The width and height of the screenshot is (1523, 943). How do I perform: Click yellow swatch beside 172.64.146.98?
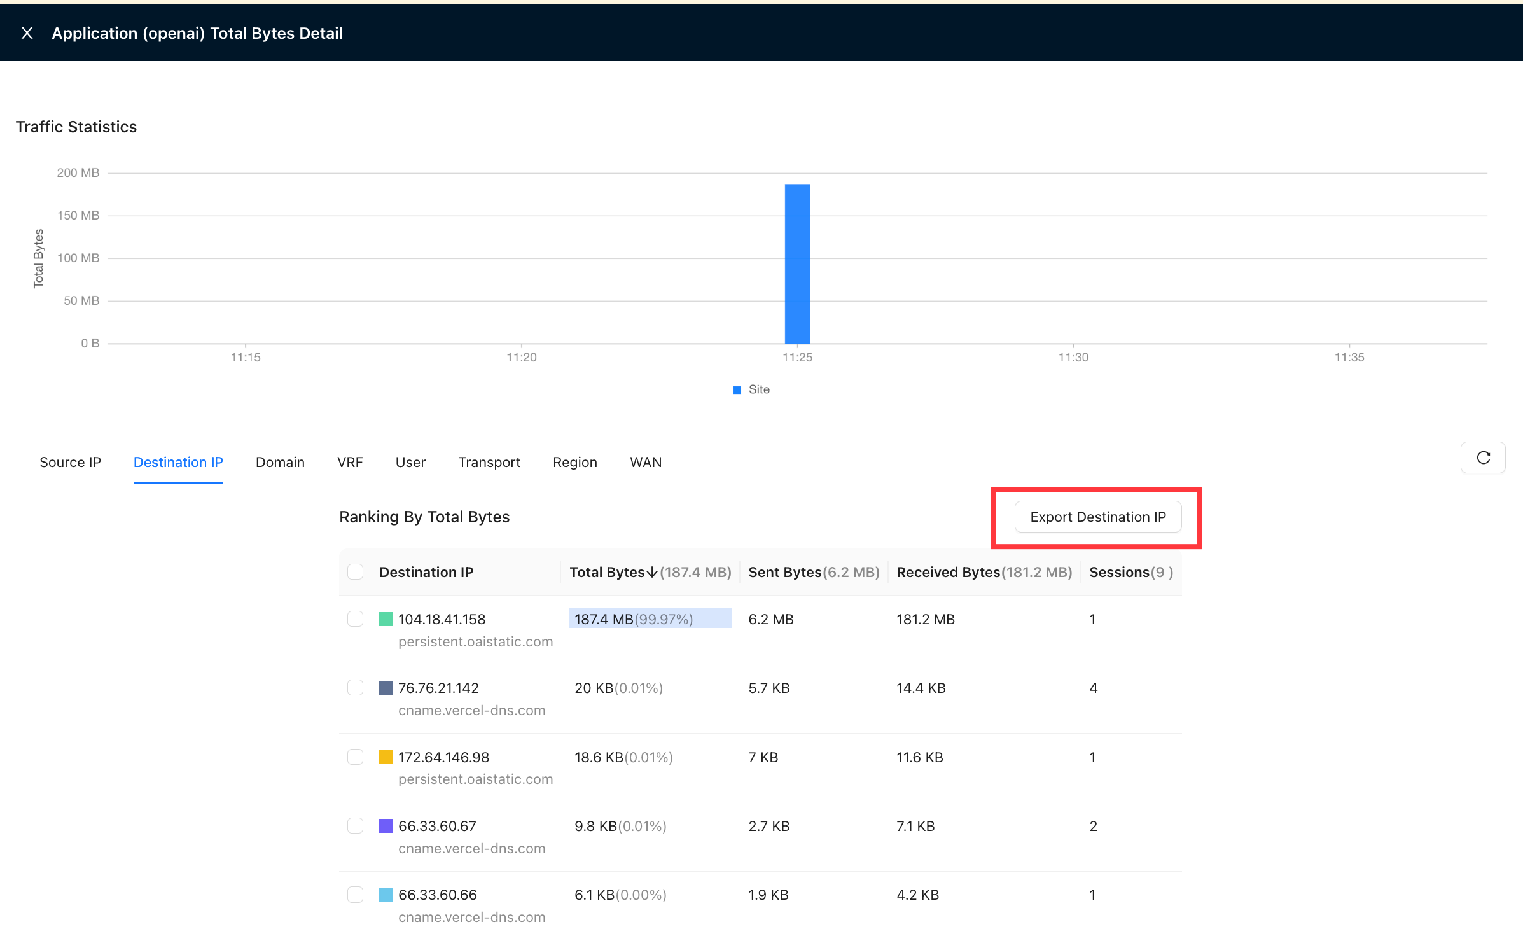[x=386, y=757]
